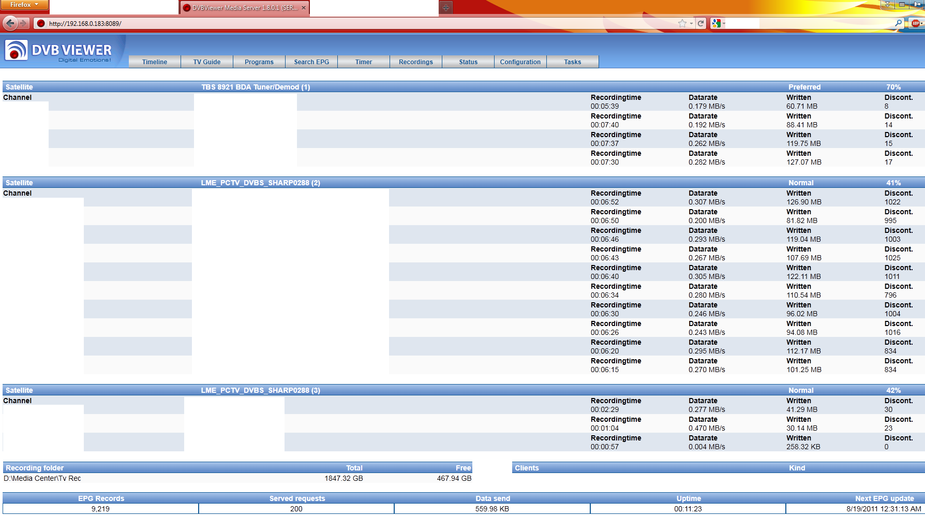
Task: Bookmark this page with the star icon
Action: pos(682,23)
